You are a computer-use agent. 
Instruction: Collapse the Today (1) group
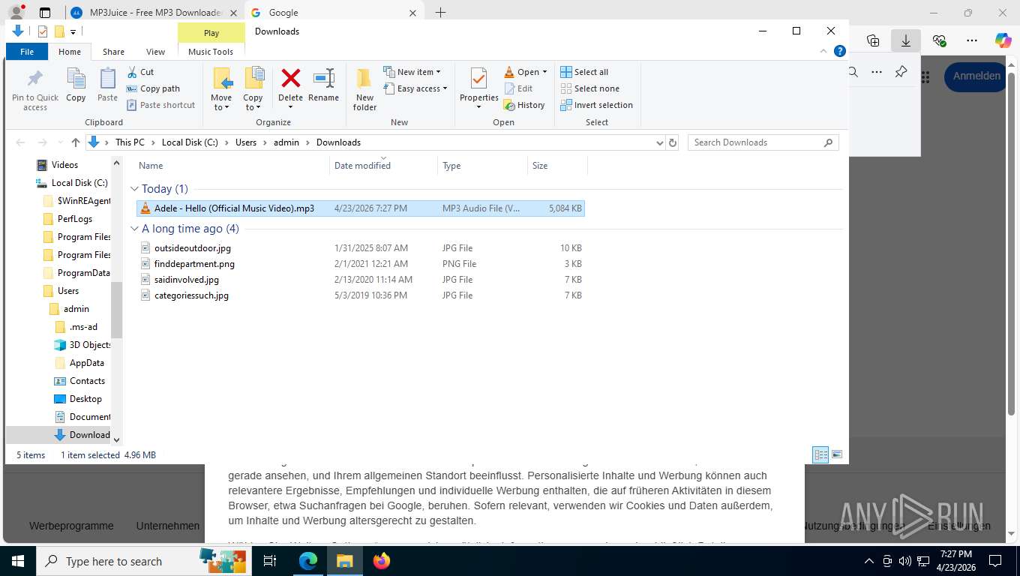(135, 189)
